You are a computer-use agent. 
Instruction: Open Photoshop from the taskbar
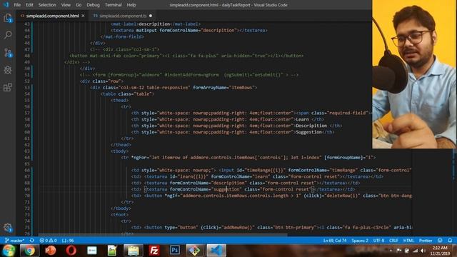point(175,251)
